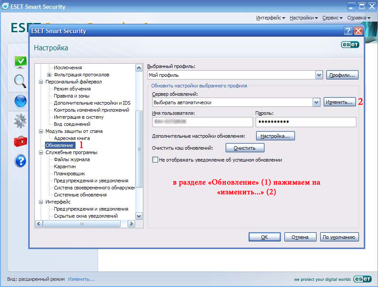This screenshot has width=378, height=287.
Task: Select 'Системные обновления' tree item
Action: click(80, 195)
